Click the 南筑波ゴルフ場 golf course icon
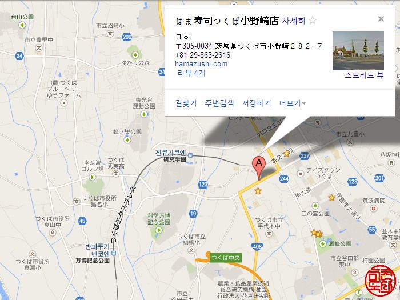 click(x=93, y=177)
